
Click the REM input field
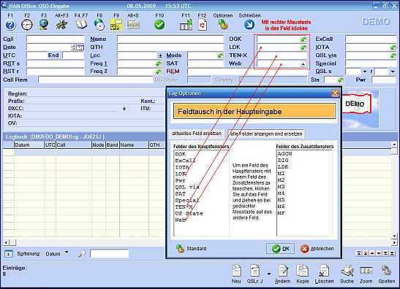pos(248,72)
